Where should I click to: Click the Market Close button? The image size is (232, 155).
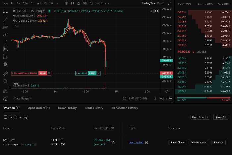pos(199,143)
